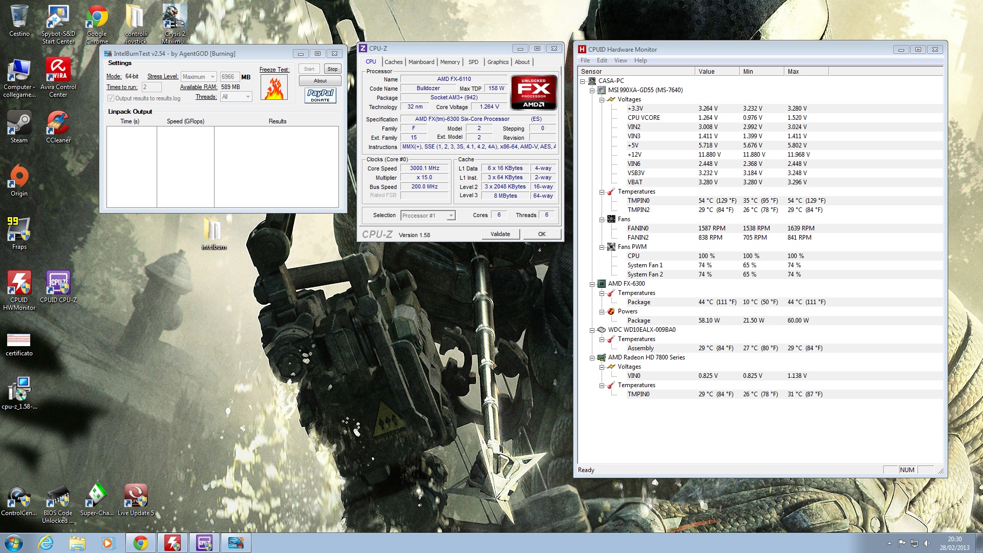This screenshot has height=553, width=983.
Task: Click the Validate button in CPU-Z
Action: pos(500,234)
